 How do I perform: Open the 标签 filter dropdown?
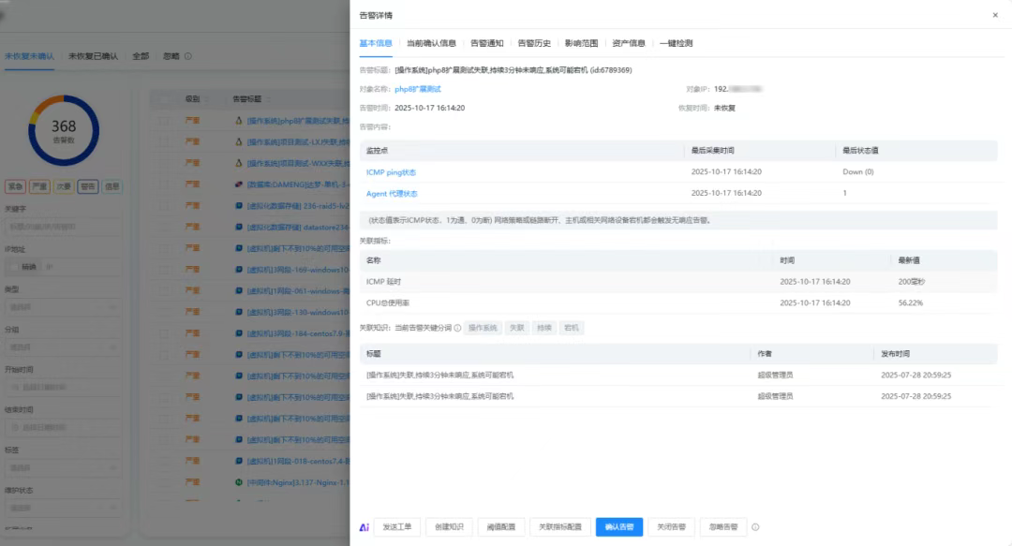(x=63, y=466)
